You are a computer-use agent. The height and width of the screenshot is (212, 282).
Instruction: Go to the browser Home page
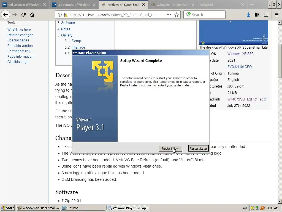pos(32,15)
